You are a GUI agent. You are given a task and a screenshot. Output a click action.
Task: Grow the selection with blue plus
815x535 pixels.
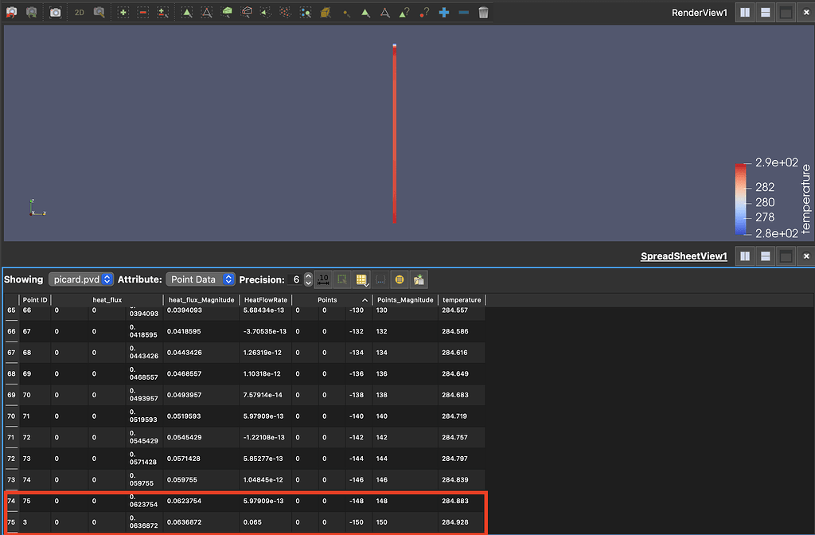444,13
